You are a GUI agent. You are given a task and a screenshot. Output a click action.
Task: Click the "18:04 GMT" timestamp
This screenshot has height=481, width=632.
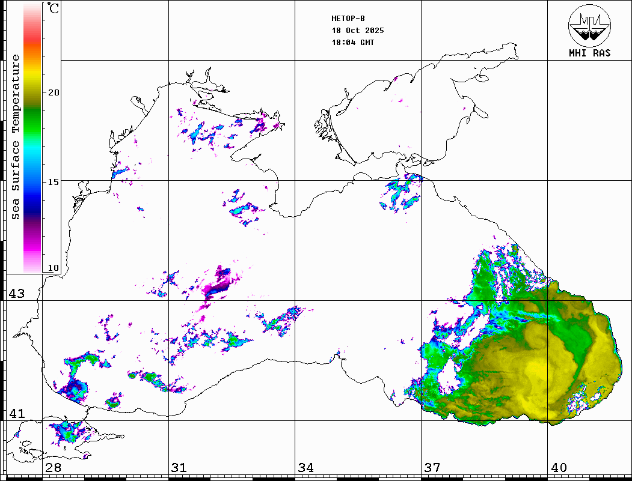(x=352, y=43)
